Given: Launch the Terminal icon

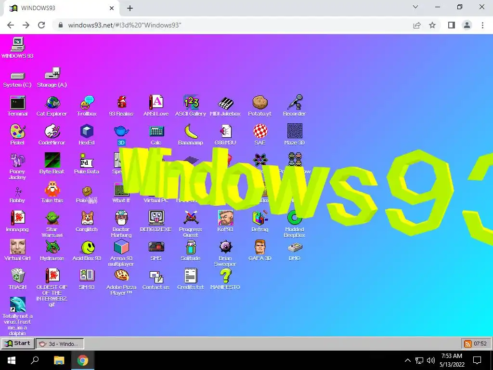Looking at the screenshot, I should (18, 103).
